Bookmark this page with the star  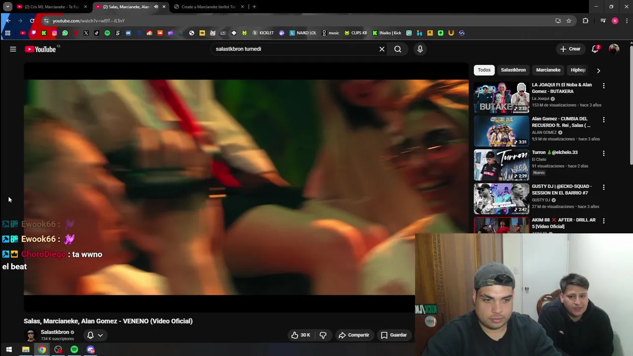[569, 21]
